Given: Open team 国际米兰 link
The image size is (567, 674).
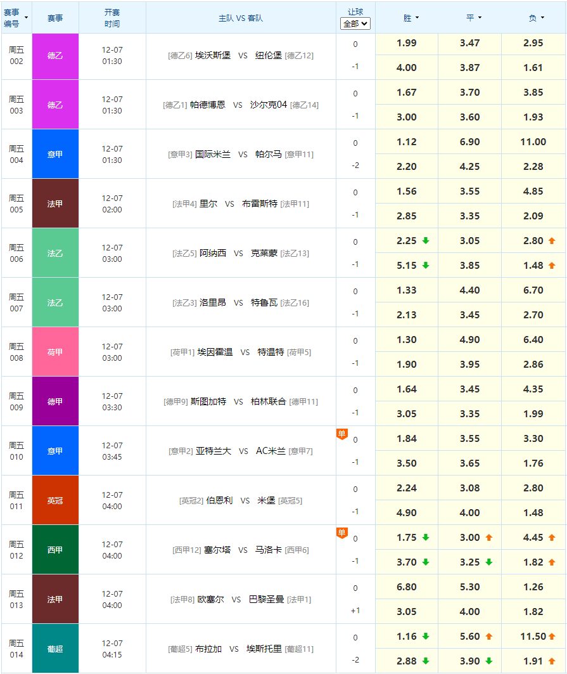Looking at the screenshot, I should pyautogui.click(x=213, y=154).
